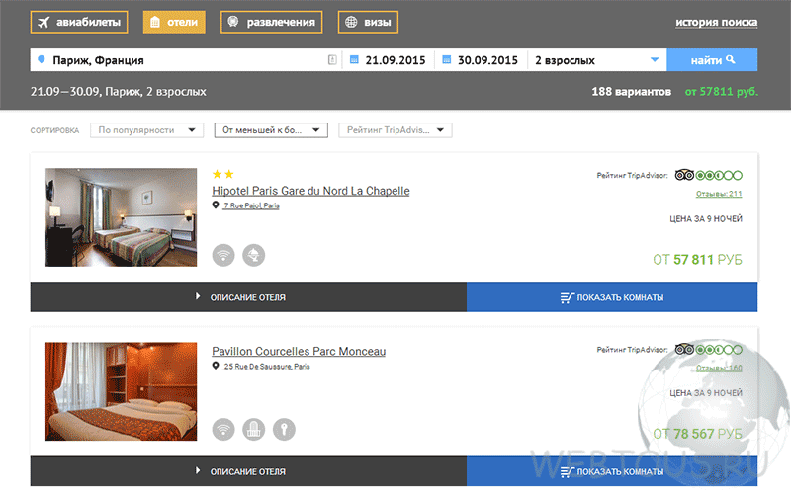The width and height of the screenshot is (791, 493).
Task: Click the Париж, Франция destination field
Action: coord(186,60)
